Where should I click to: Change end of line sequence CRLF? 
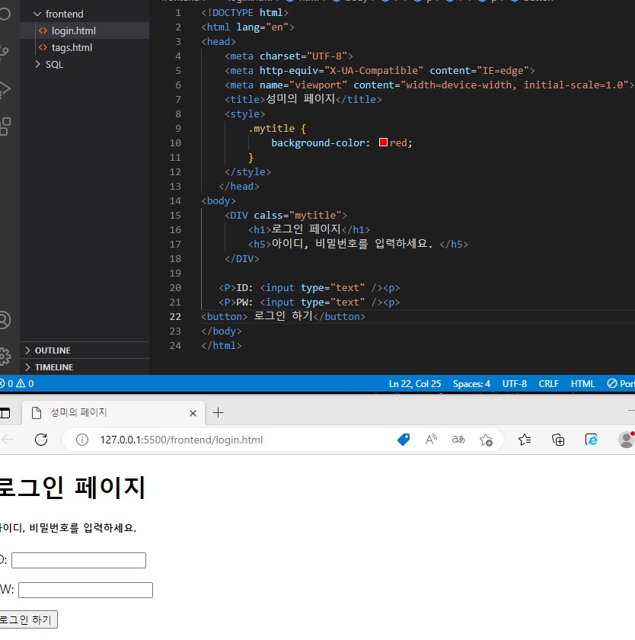[548, 384]
